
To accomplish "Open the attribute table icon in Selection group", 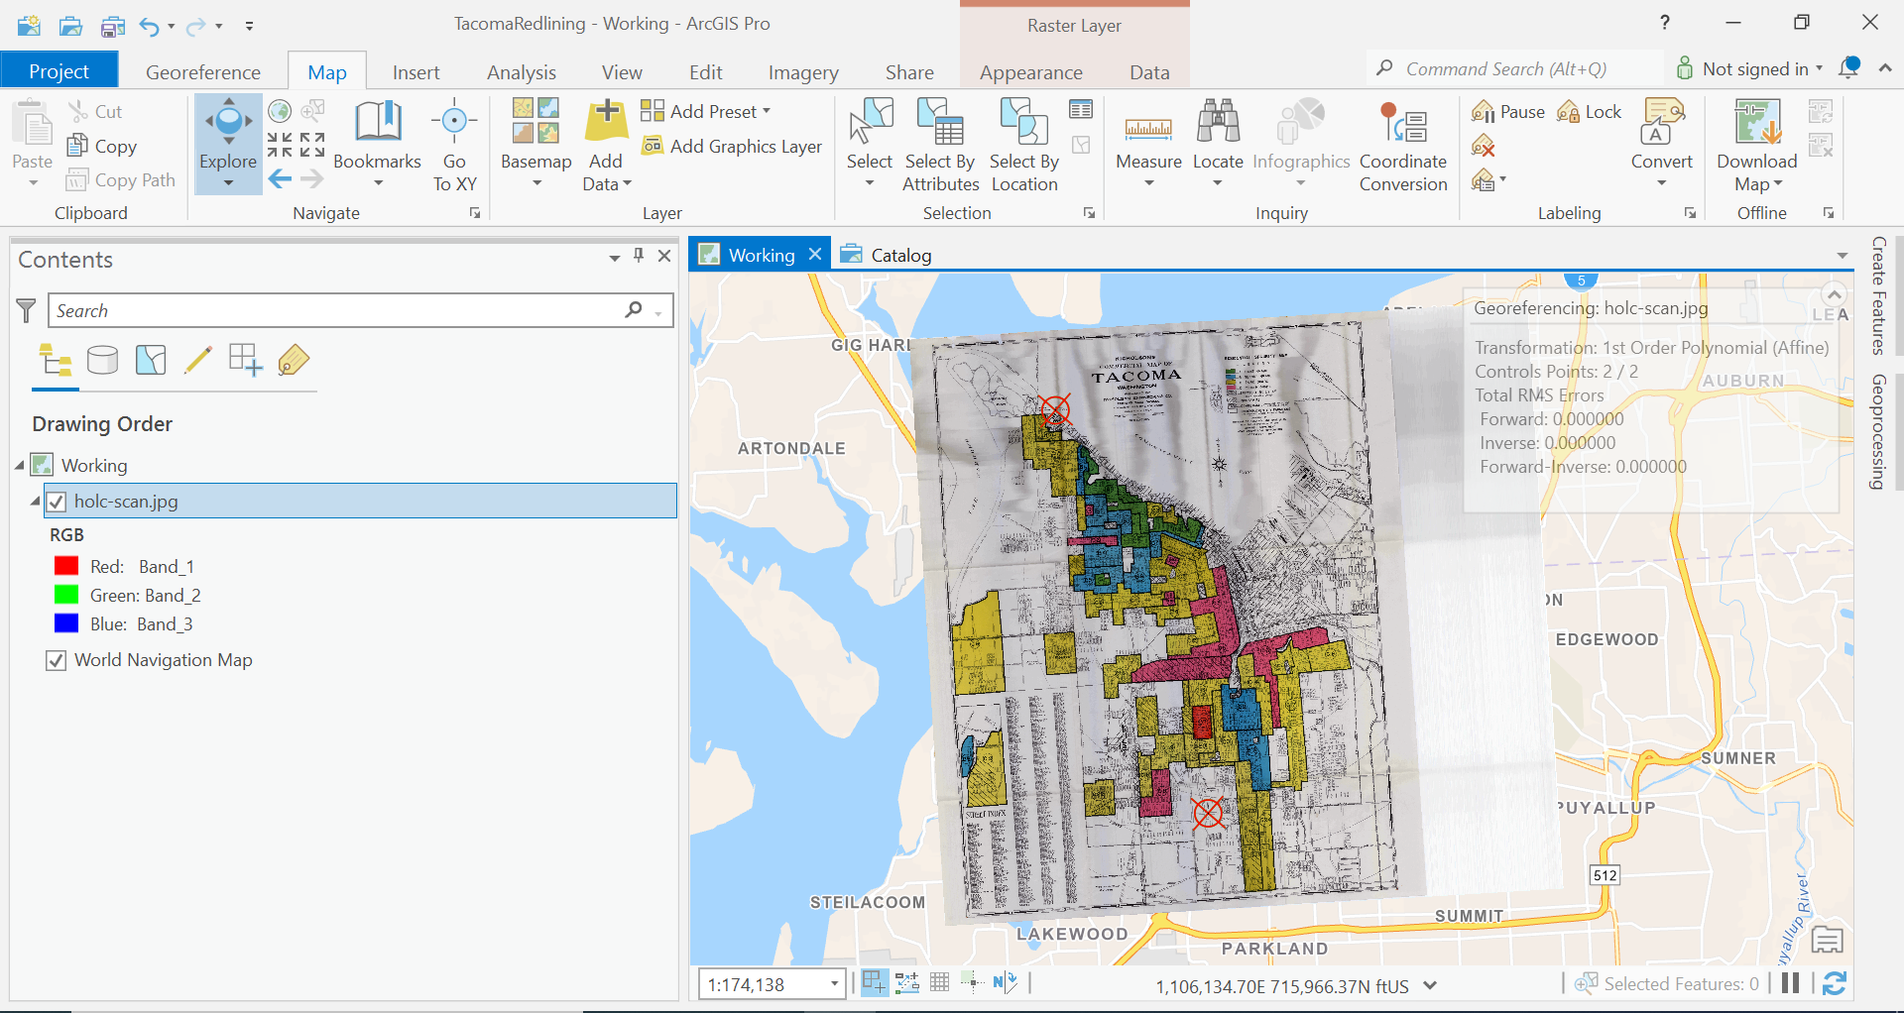I will (x=1081, y=110).
